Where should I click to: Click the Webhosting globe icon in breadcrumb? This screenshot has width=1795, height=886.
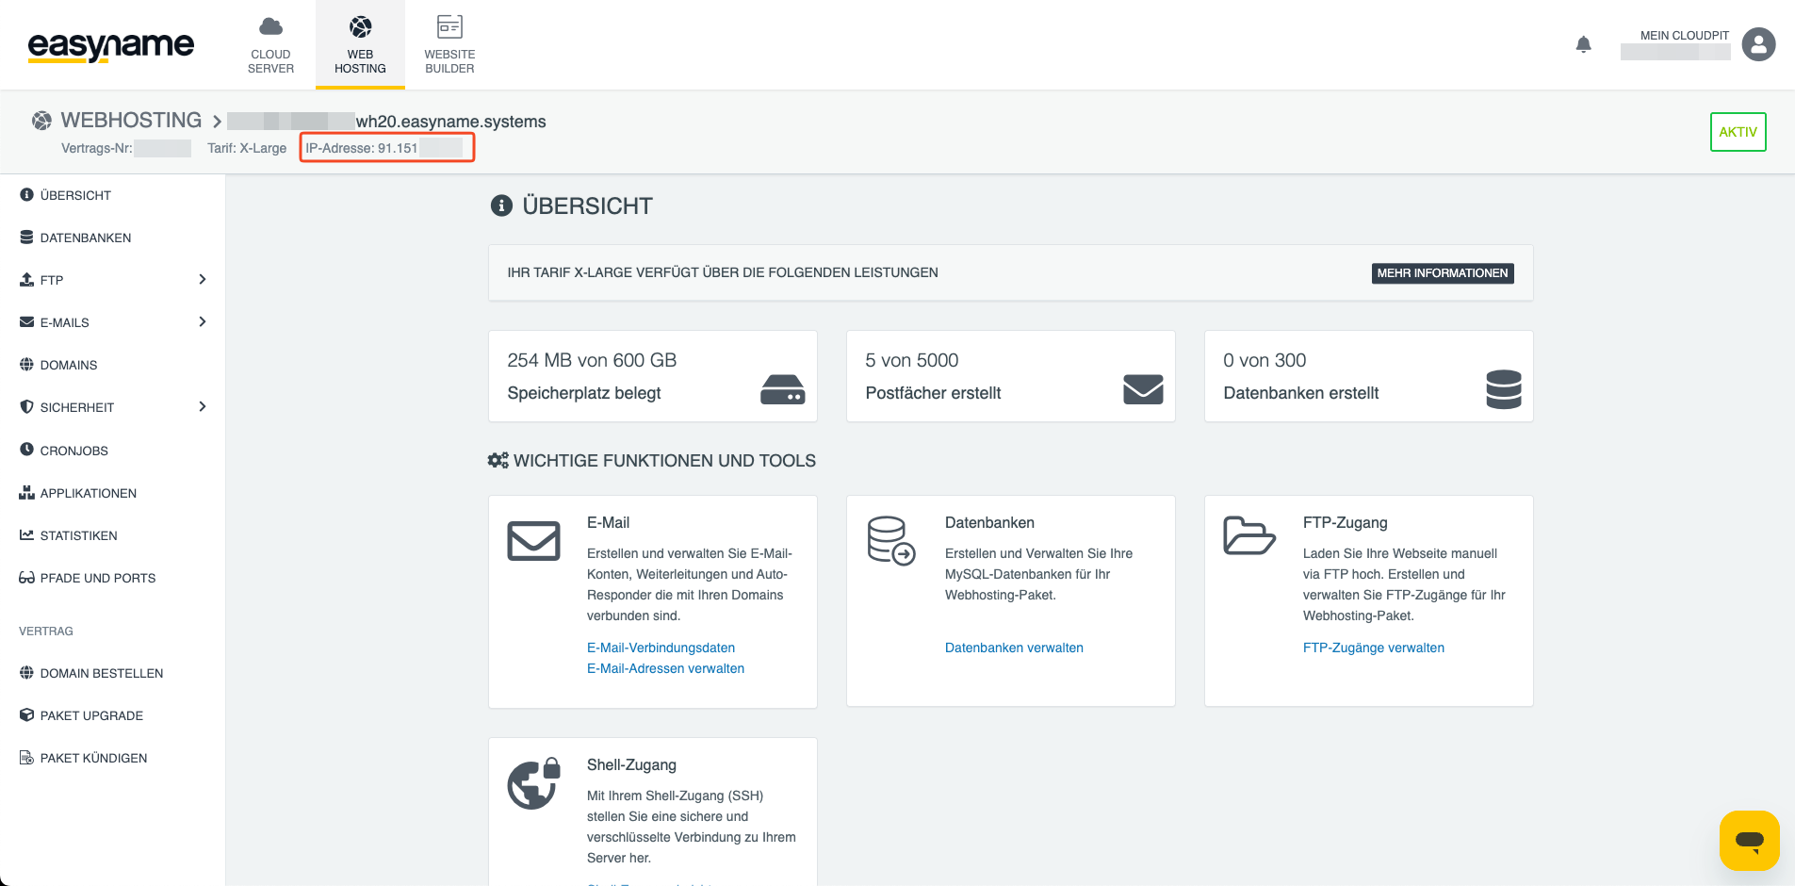pyautogui.click(x=41, y=121)
